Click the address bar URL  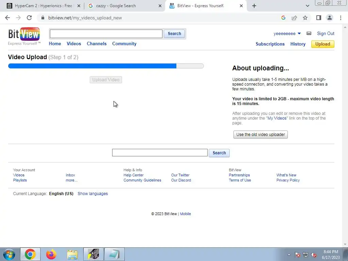85,18
